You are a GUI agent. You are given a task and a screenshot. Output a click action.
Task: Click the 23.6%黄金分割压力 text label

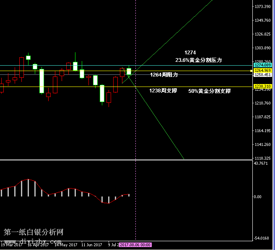pos(198,60)
